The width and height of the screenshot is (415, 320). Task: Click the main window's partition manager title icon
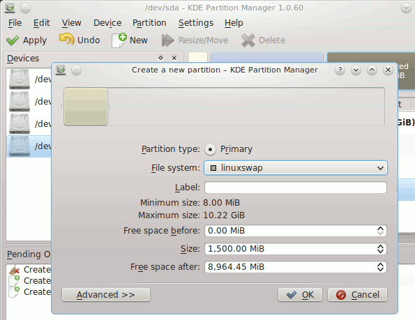(10, 8)
